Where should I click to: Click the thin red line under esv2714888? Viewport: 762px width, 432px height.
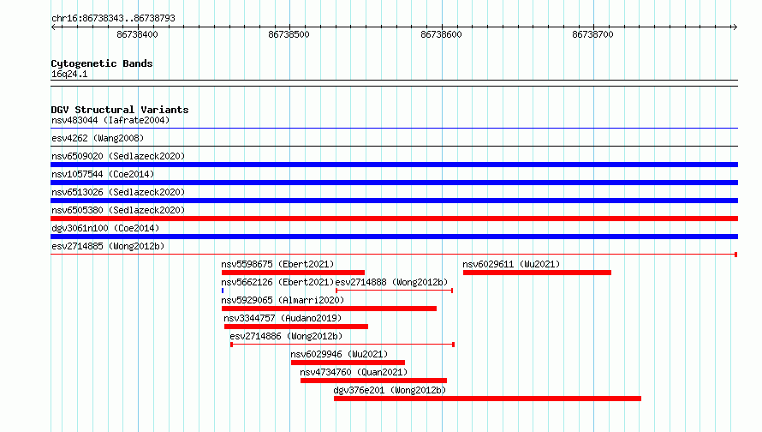point(394,291)
